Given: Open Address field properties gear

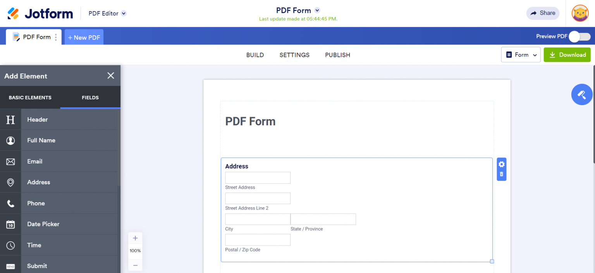Looking at the screenshot, I should click(501, 164).
